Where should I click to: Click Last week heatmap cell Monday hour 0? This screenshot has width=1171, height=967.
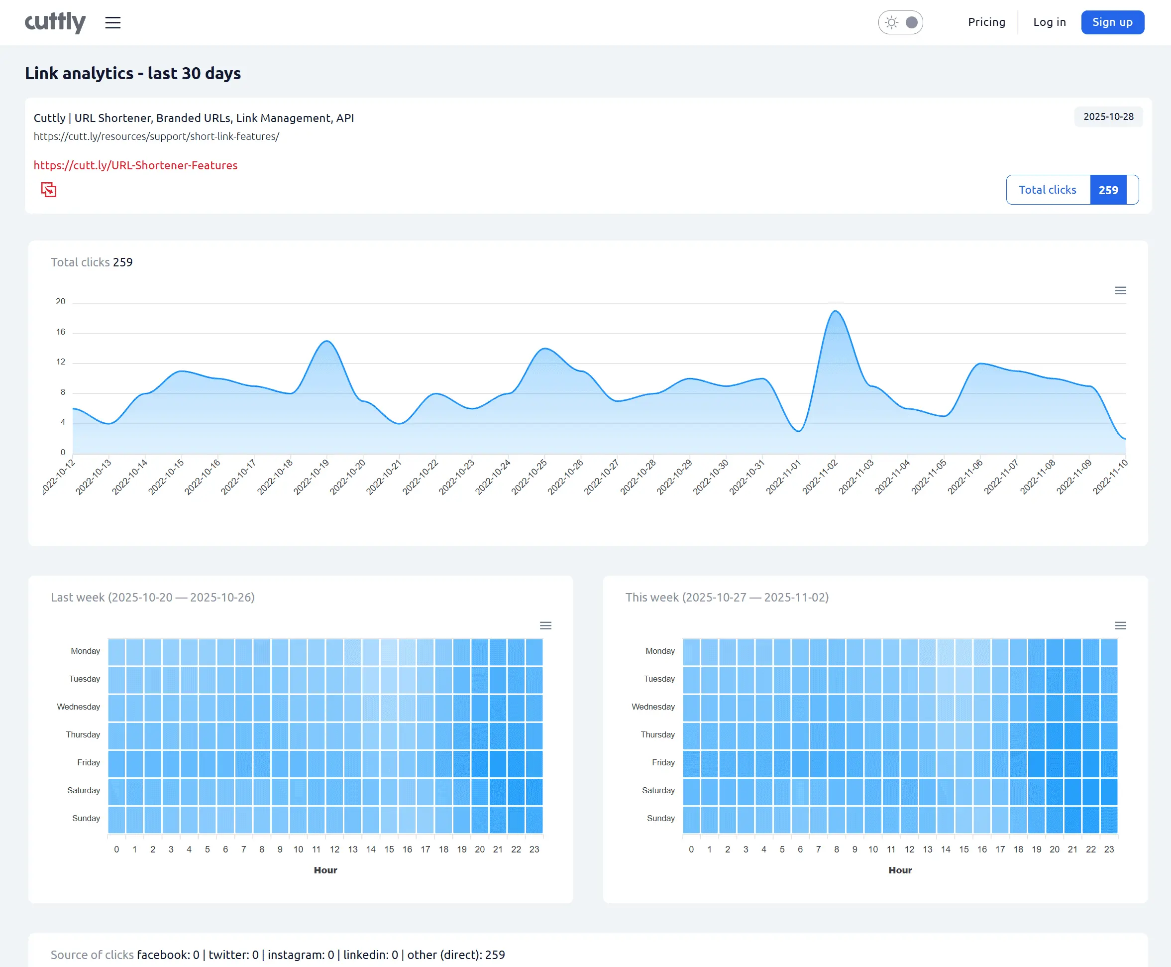tap(116, 652)
